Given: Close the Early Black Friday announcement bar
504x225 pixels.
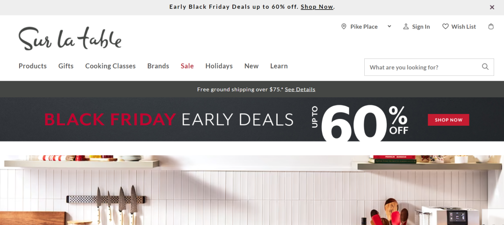Looking at the screenshot, I should pos(492,7).
